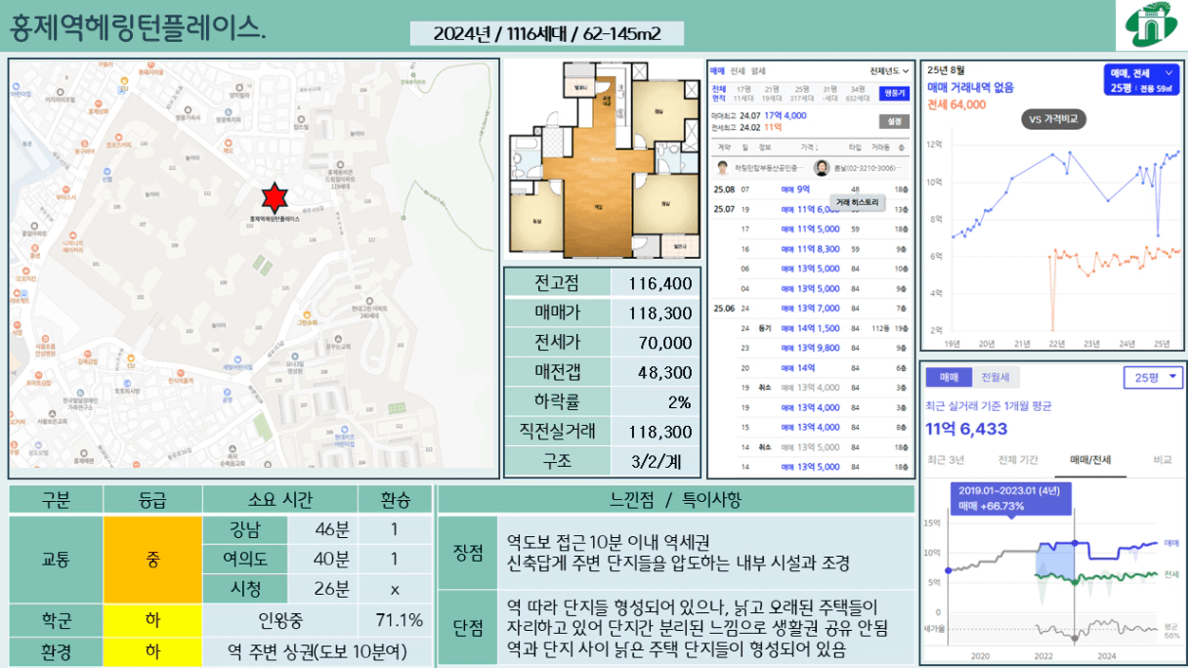The height and width of the screenshot is (668, 1188).
Task: Select the 31평 area filter
Action: tap(830, 93)
